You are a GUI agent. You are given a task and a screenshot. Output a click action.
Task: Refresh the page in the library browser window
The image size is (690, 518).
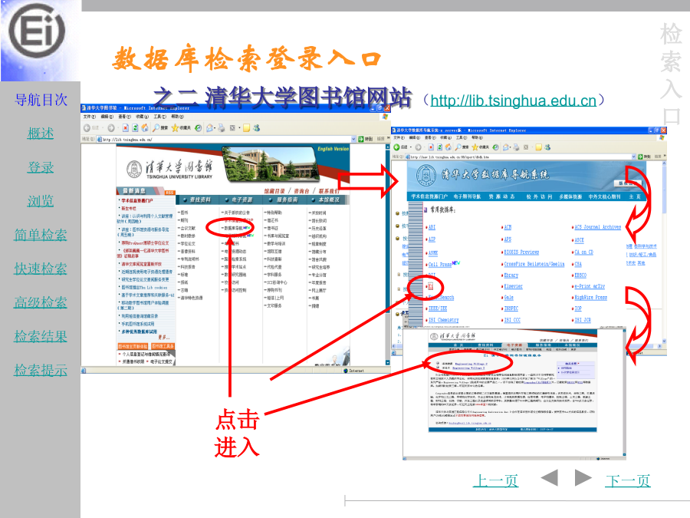coord(135,127)
